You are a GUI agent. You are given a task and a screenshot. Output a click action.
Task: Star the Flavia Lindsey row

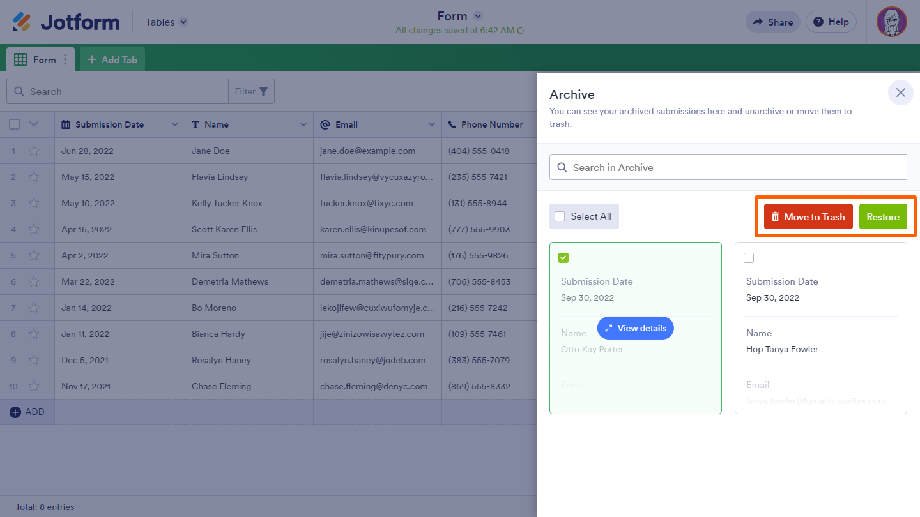(34, 177)
